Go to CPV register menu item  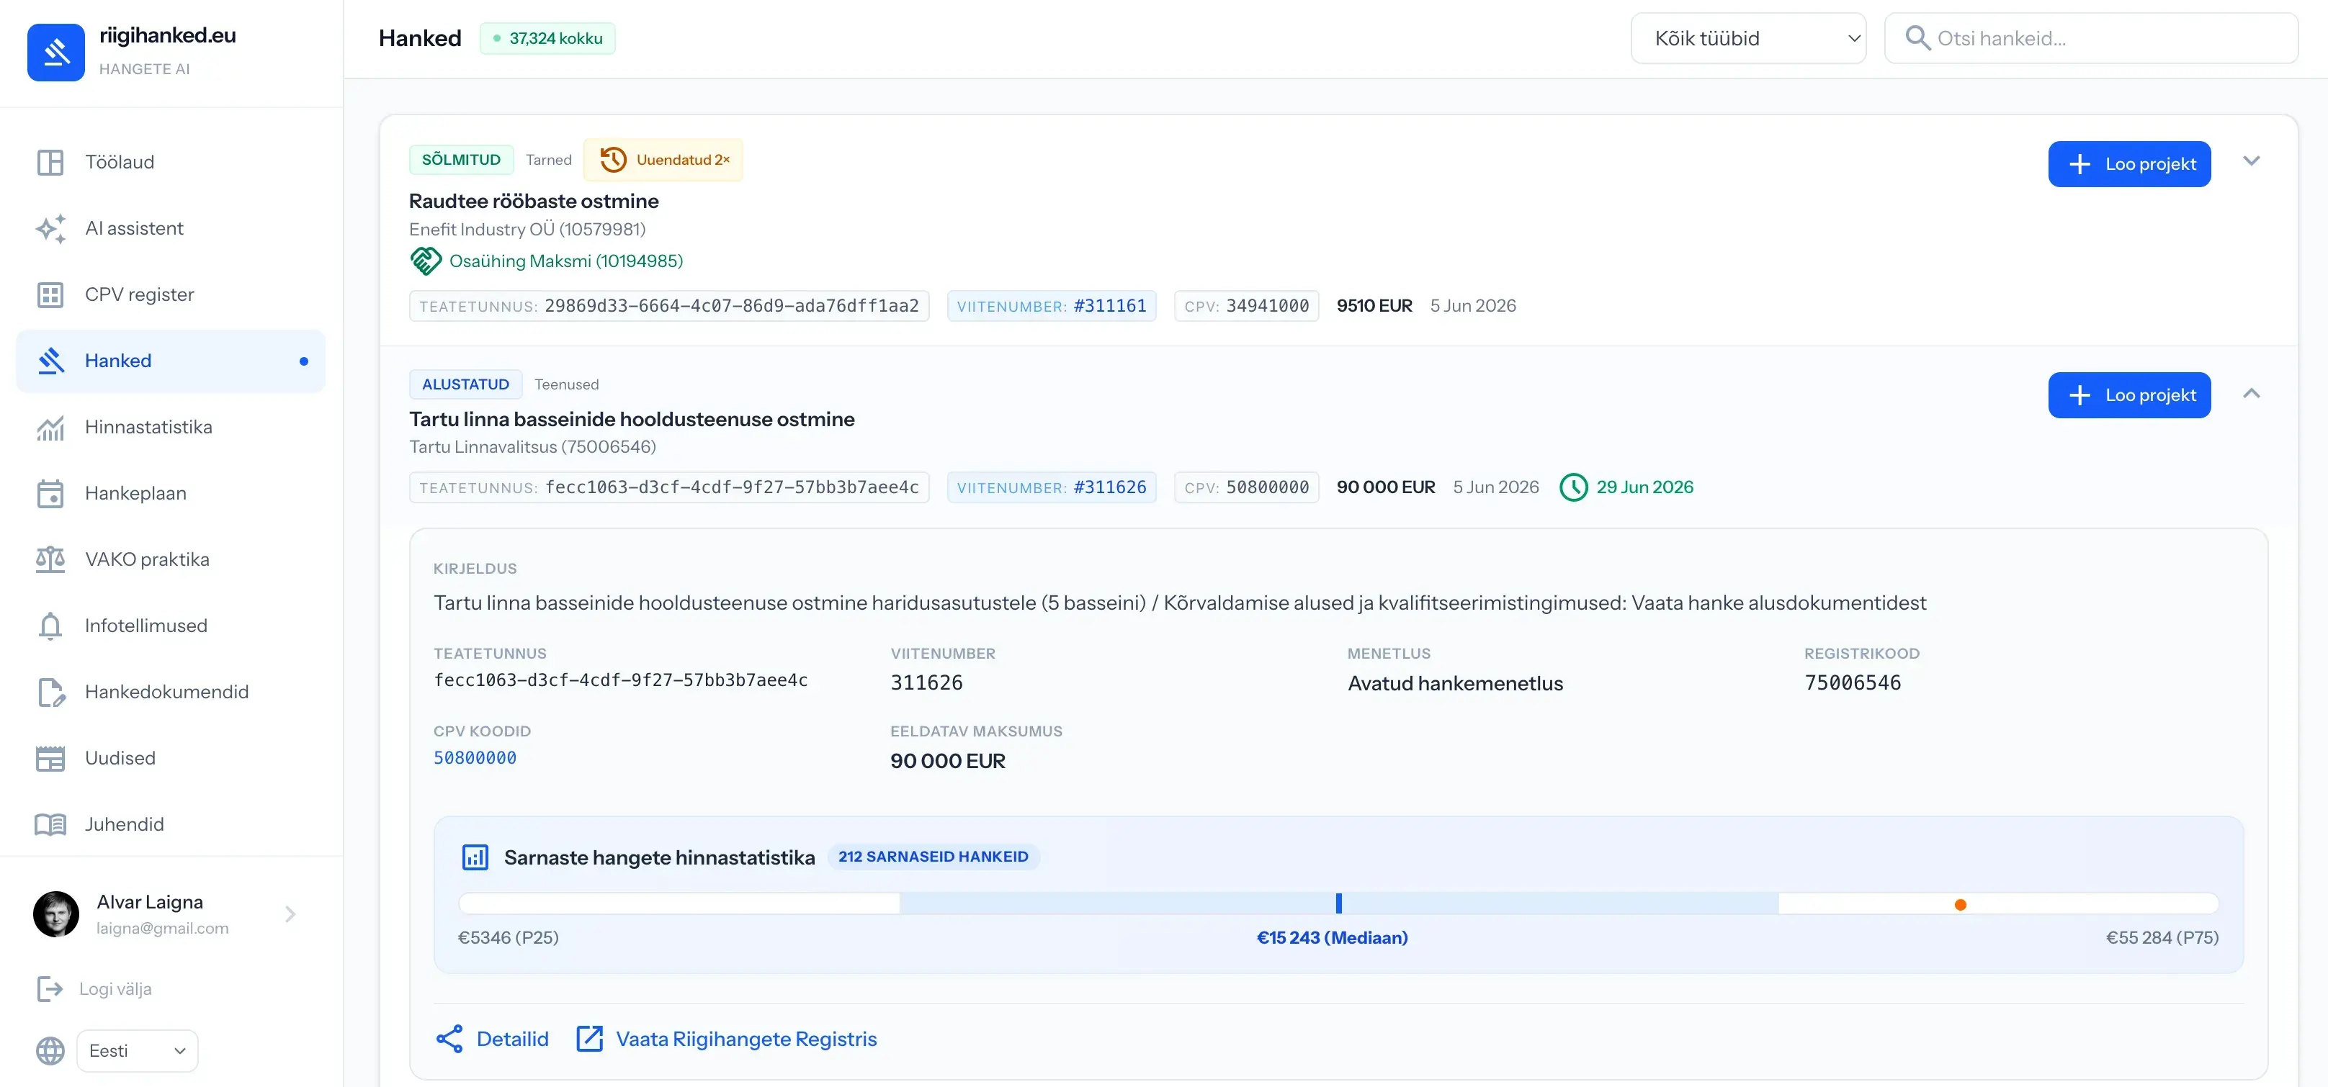click(x=171, y=295)
